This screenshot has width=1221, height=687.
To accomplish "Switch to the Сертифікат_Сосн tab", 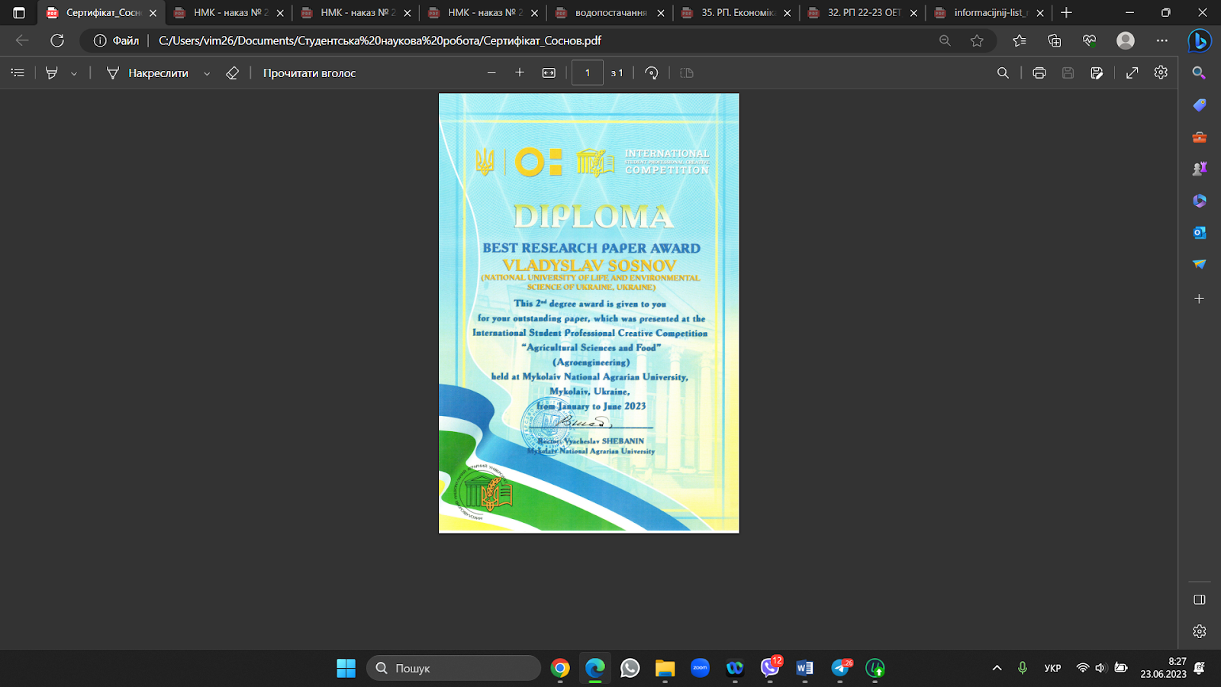I will point(102,13).
